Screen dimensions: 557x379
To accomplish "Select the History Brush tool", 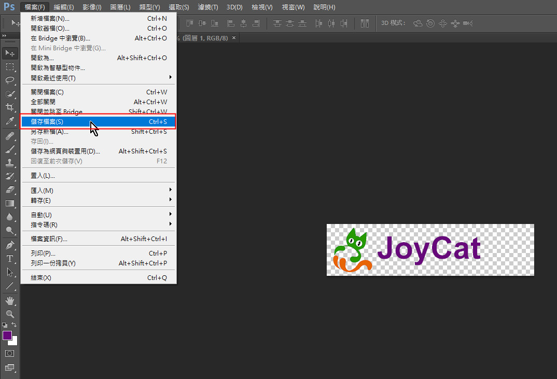I will point(10,176).
